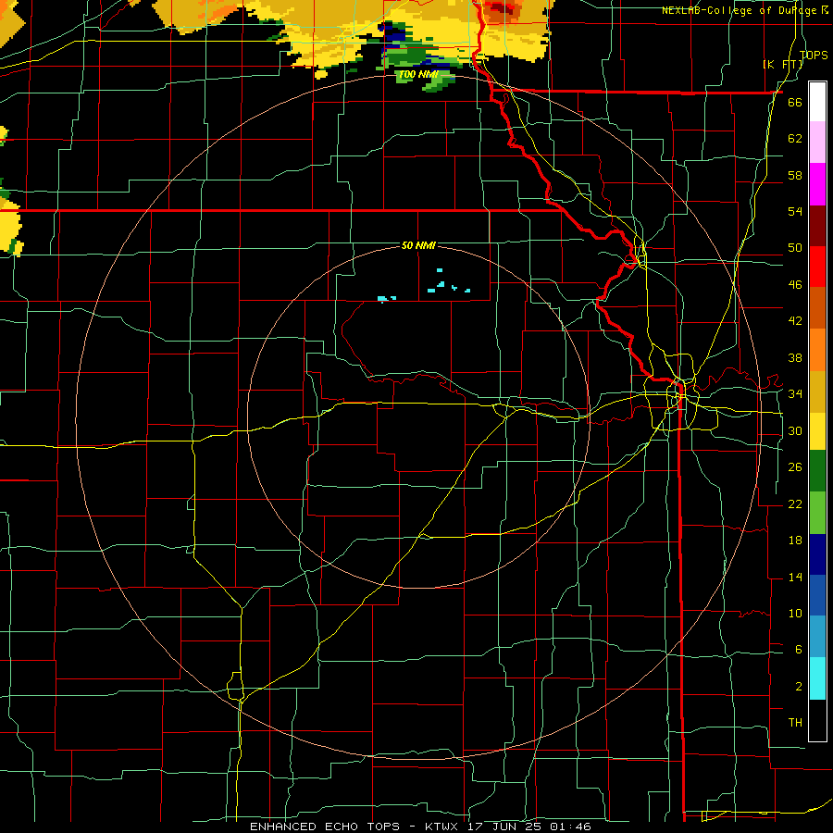Click legend value 58
Viewport: 833px width, 833px height.
795,175
